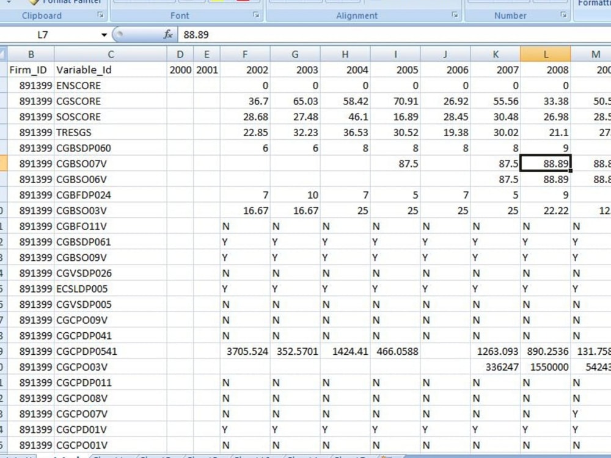Select the CGBSO06V variable cell
This screenshot has width=611, height=458.
pos(111,179)
